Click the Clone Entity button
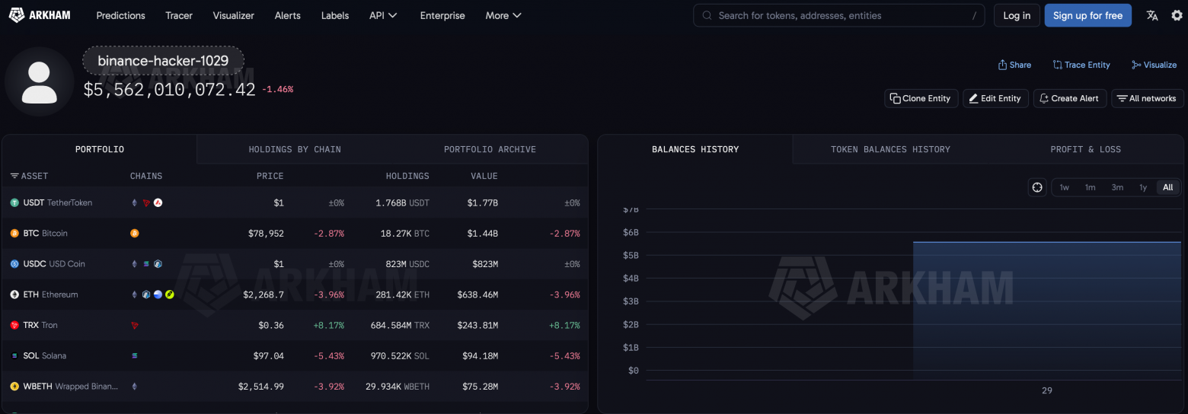 click(x=921, y=98)
